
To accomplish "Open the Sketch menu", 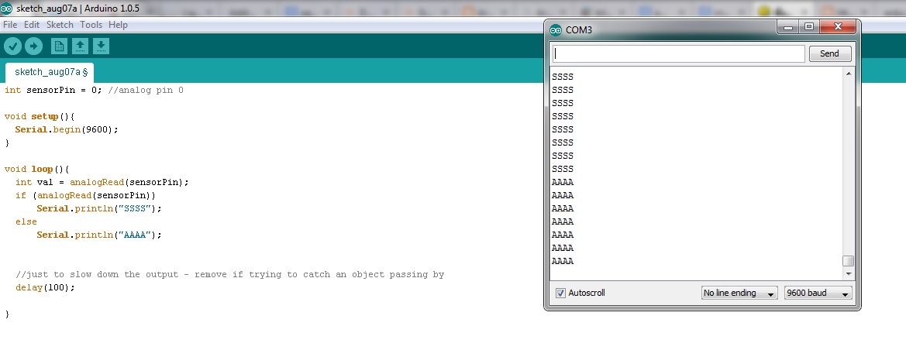I will coord(60,25).
